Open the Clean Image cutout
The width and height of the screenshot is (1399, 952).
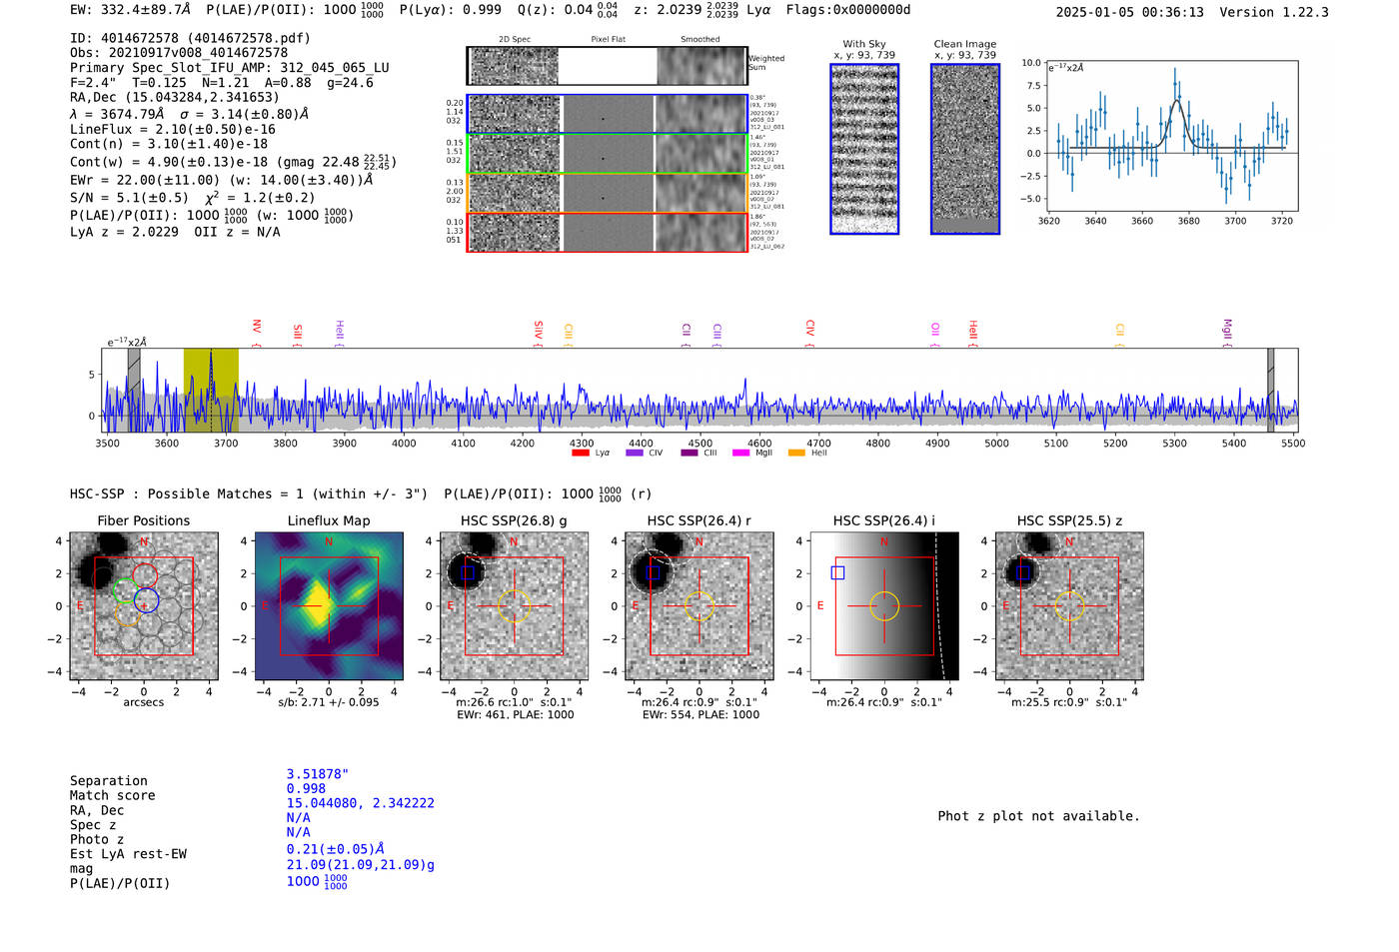tap(965, 149)
